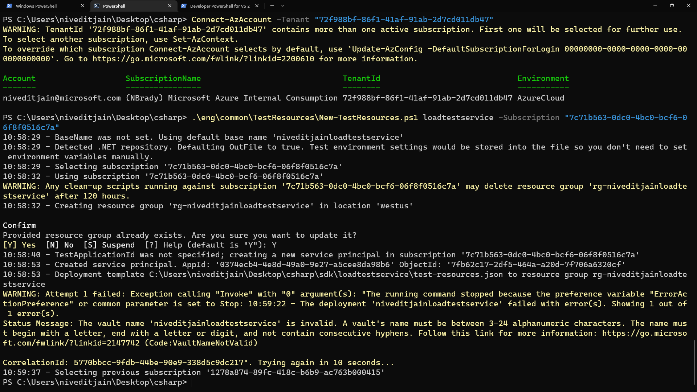Close the active PowerShell tab
Image resolution: width=697 pixels, height=392 pixels.
coord(170,6)
